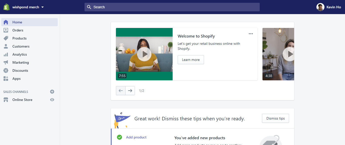Click the Kevin Ho account name
The image size is (345, 145).
(x=334, y=7)
